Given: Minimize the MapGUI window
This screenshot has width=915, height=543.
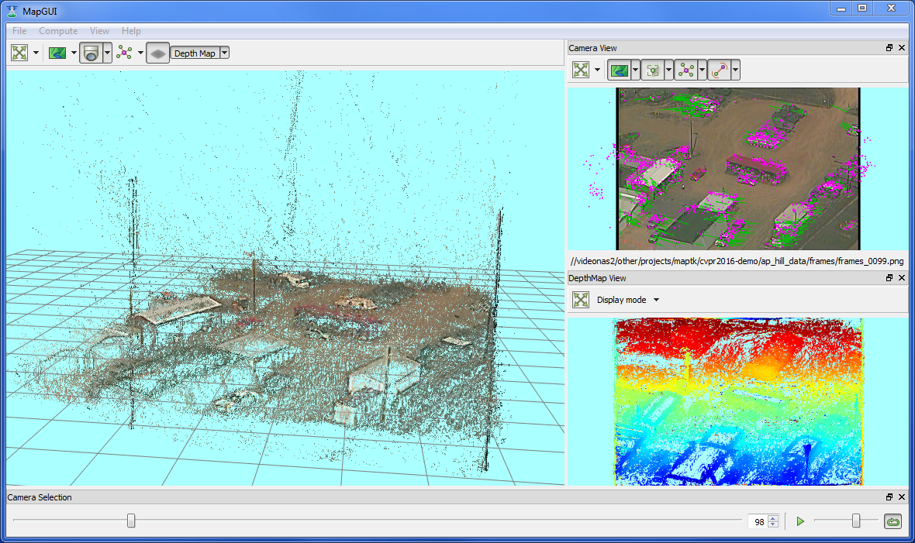Looking at the screenshot, I should coord(841,9).
